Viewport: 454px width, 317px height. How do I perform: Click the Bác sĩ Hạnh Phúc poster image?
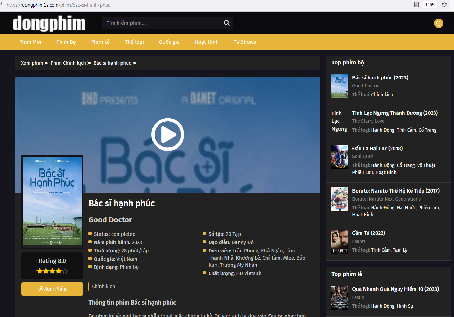tap(52, 201)
